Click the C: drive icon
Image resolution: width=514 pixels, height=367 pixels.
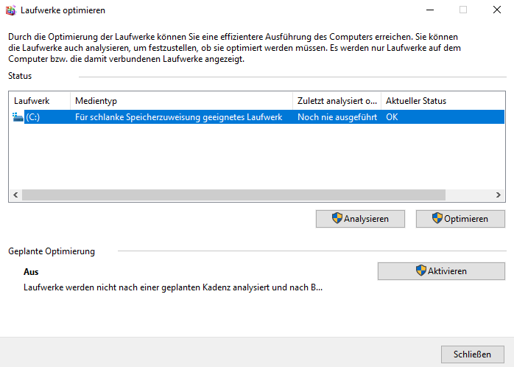(x=18, y=117)
